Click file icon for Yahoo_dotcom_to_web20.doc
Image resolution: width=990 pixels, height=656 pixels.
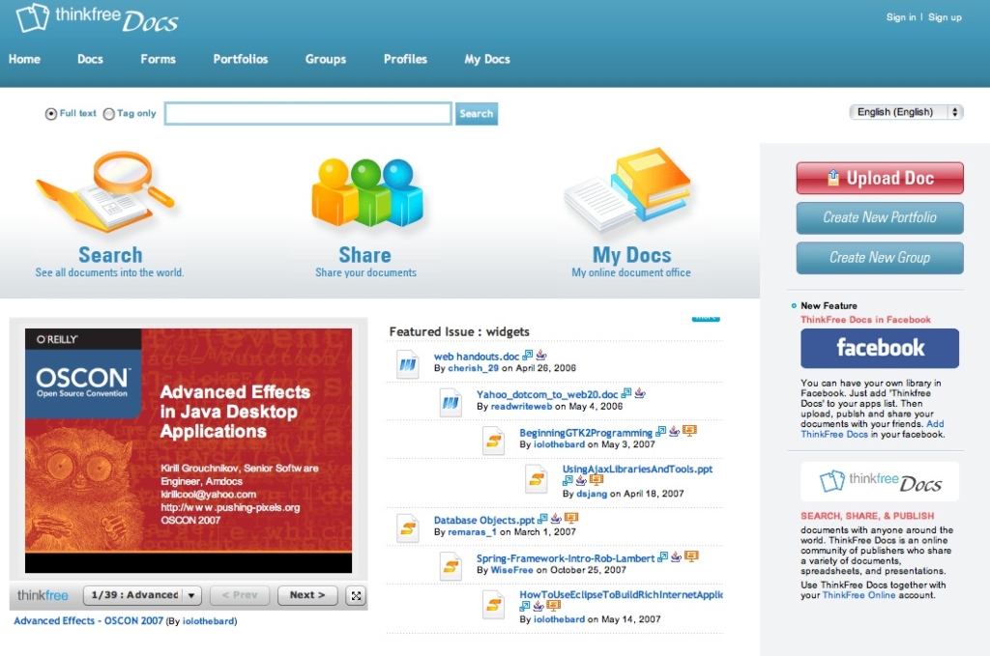point(451,403)
